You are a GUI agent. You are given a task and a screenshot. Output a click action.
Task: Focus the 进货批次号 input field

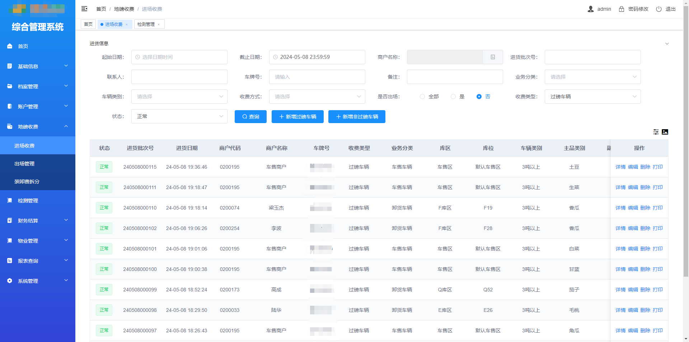pos(592,57)
